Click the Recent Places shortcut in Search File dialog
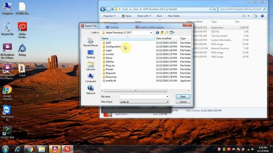Screen dimensions: 273x153 (x=90, y=42)
